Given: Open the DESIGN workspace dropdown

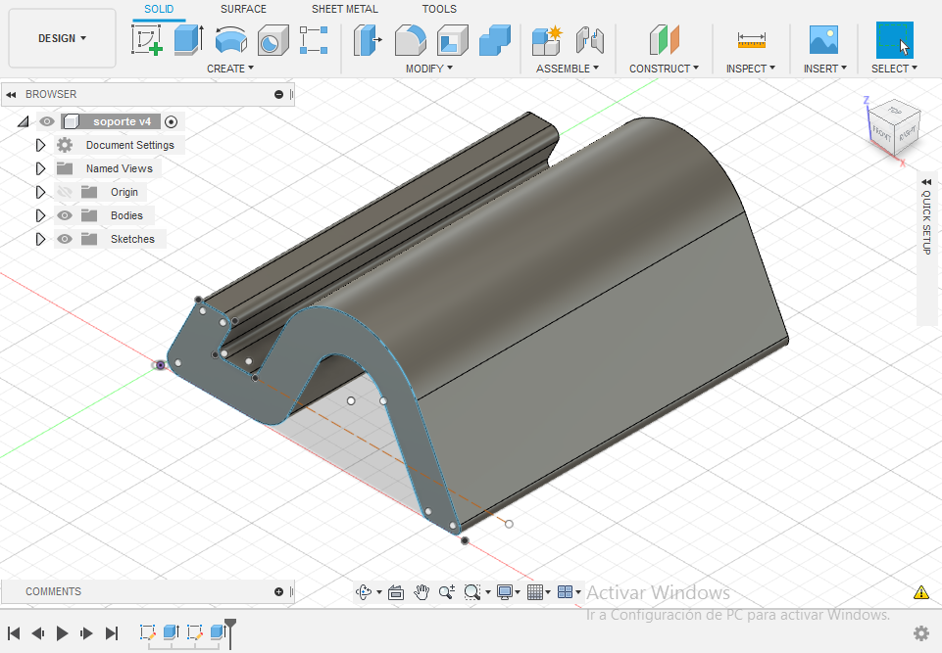Looking at the screenshot, I should [62, 38].
